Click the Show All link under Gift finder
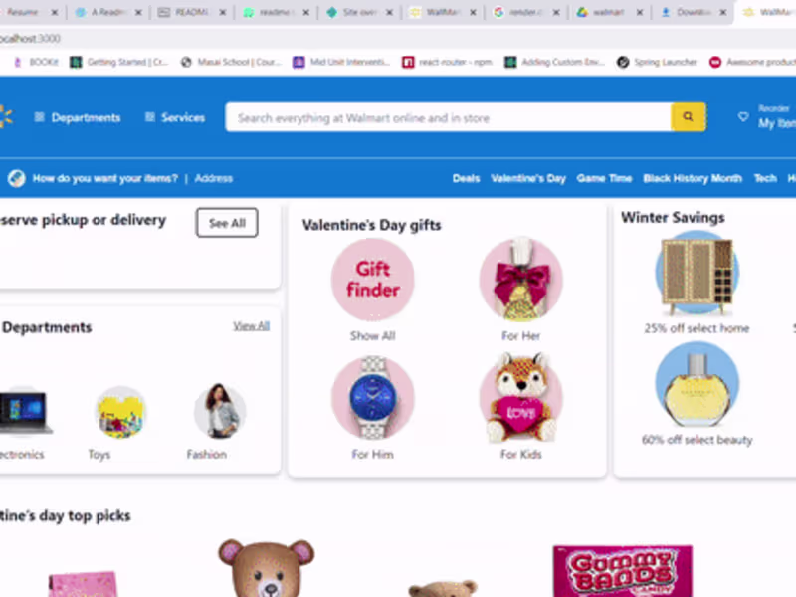Viewport: 796px width, 597px height. (372, 336)
